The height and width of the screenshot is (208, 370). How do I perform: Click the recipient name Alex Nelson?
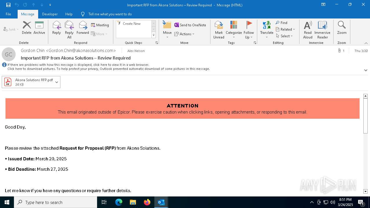136,51
